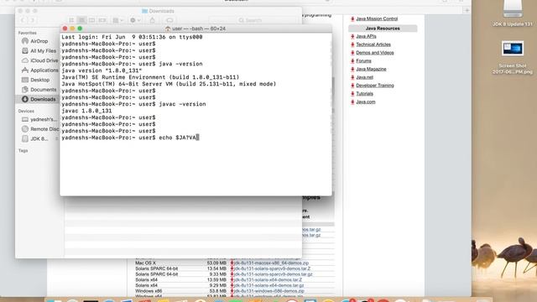This screenshot has width=537, height=302.
Task: Click Finder edit tags button
Action: [169, 20]
